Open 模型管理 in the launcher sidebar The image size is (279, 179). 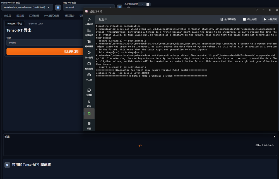pyautogui.click(x=89, y=66)
